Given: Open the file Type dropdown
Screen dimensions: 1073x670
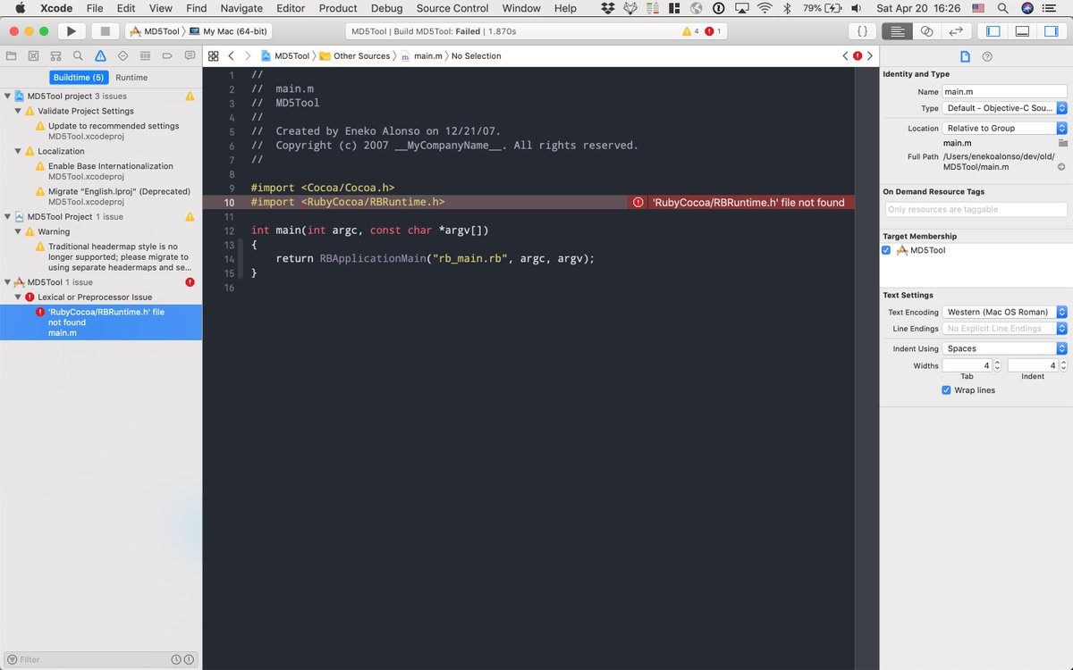Looking at the screenshot, I should pyautogui.click(x=1005, y=108).
